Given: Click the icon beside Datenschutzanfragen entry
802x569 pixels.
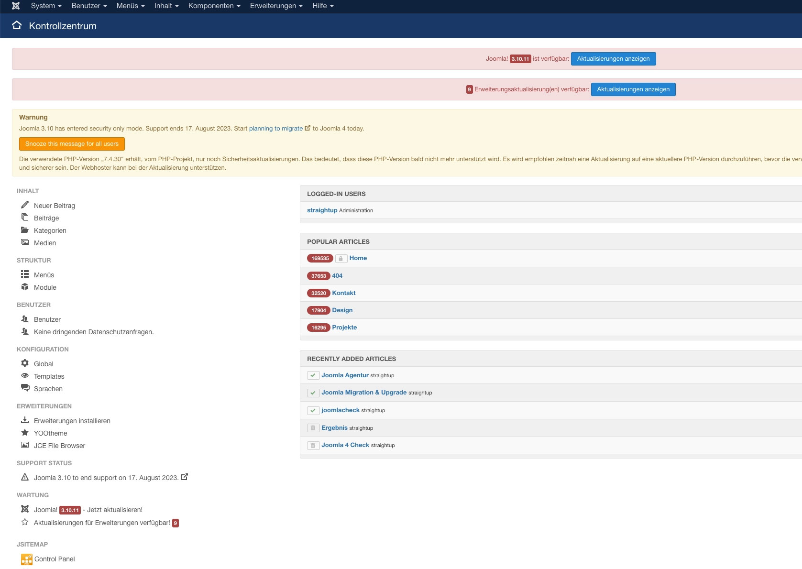Looking at the screenshot, I should (x=25, y=331).
